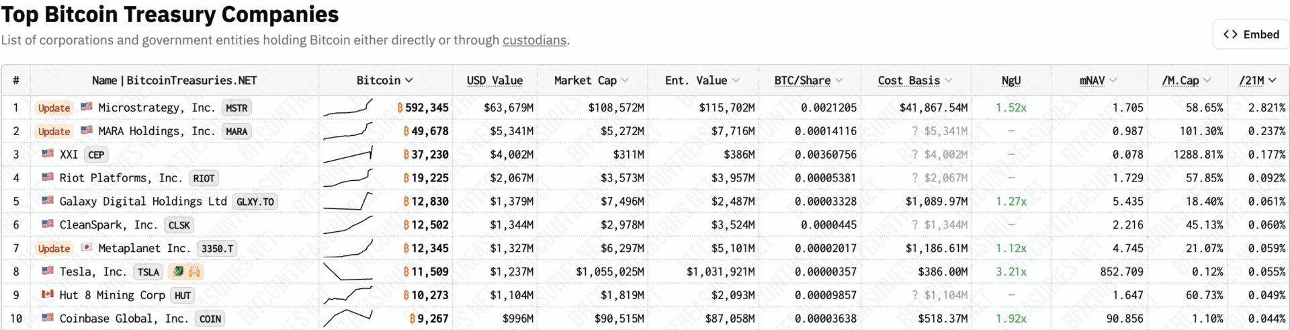Open the CleanSpark sparkline chart
This screenshot has width=1290, height=330.
(347, 225)
